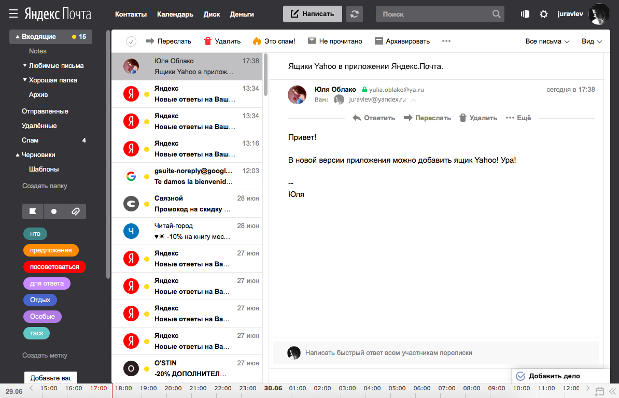Collapse the Входящие folder
The height and width of the screenshot is (398, 619).
(x=18, y=37)
